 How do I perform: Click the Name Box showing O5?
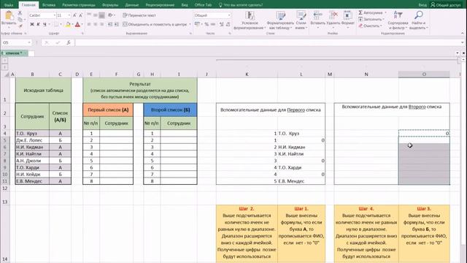tap(16, 42)
